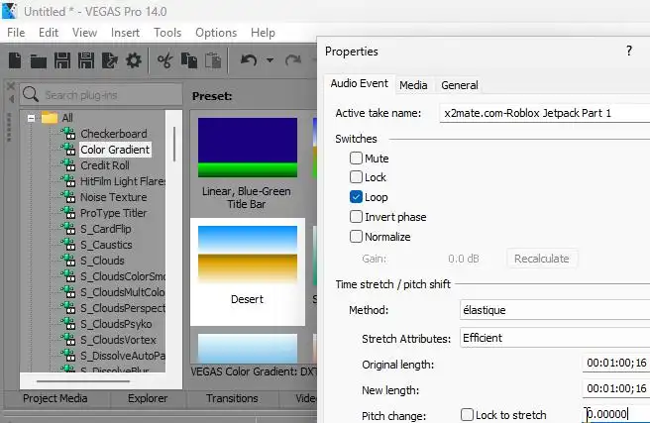Click the New project icon in toolbar
The height and width of the screenshot is (423, 650).
click(15, 60)
